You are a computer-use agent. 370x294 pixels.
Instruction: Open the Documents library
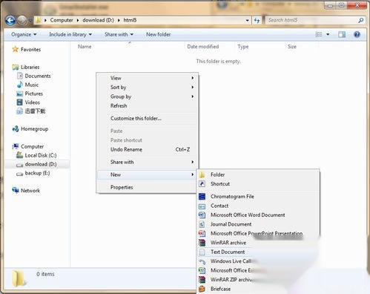[38, 76]
